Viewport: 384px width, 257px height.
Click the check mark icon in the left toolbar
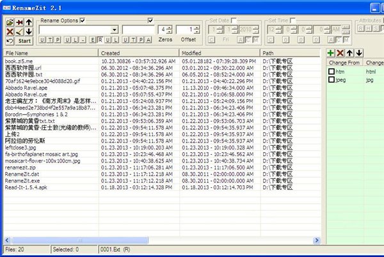pyautogui.click(x=19, y=31)
